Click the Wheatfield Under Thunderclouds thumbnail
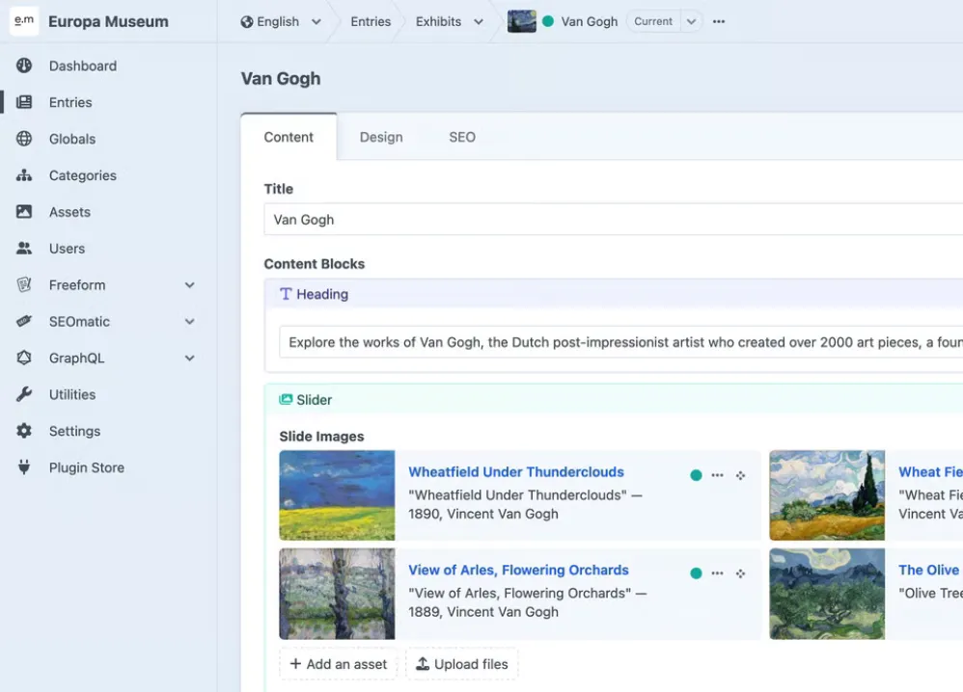Image resolution: width=963 pixels, height=692 pixels. tap(337, 495)
